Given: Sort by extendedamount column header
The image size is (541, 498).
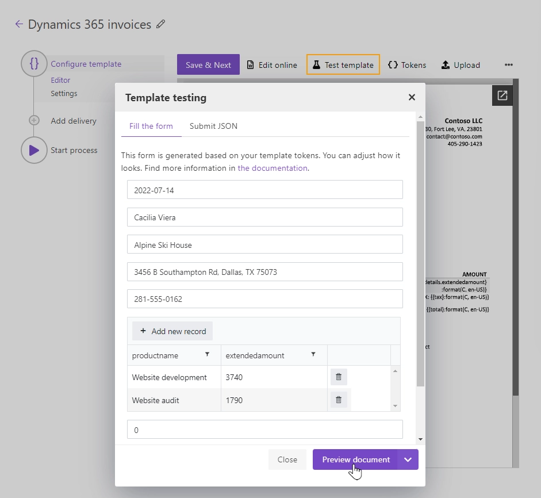Looking at the screenshot, I should click(255, 355).
